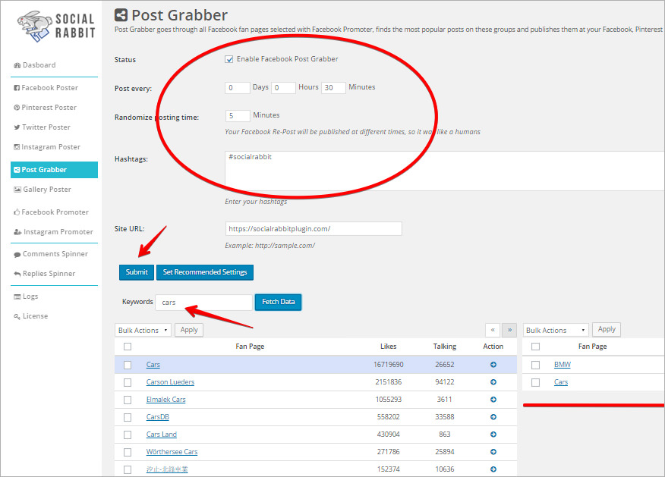
Task: Click the action arrow for CarsDB row
Action: coord(493,417)
